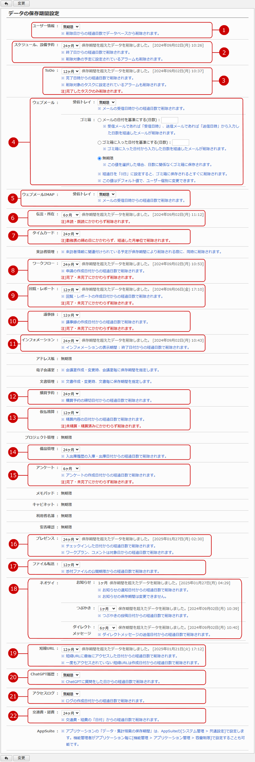The height and width of the screenshot is (762, 255).
Task: Open the ファイル転送 retention dropdown
Action: pos(71,565)
